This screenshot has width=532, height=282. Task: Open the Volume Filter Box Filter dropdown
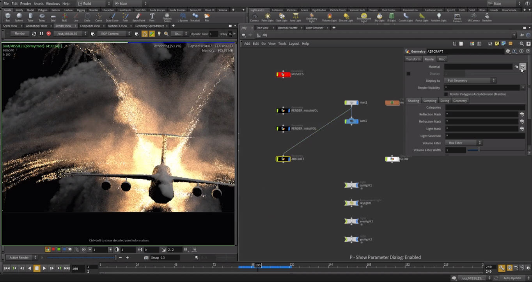point(463,143)
